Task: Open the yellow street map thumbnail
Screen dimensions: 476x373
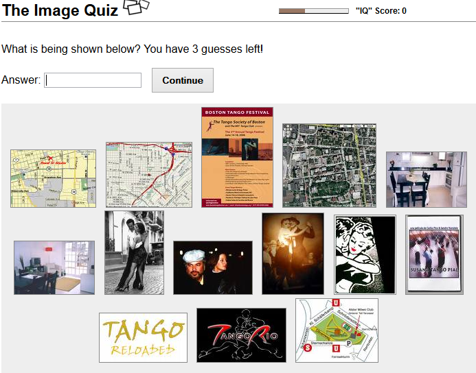Action: (53, 178)
